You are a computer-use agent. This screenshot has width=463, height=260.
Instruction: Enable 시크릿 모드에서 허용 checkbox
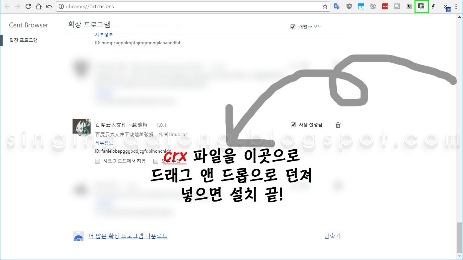pos(97,161)
